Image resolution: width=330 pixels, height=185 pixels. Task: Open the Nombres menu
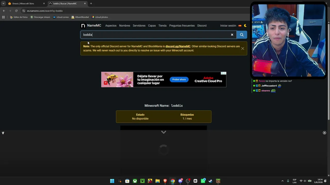tap(125, 26)
